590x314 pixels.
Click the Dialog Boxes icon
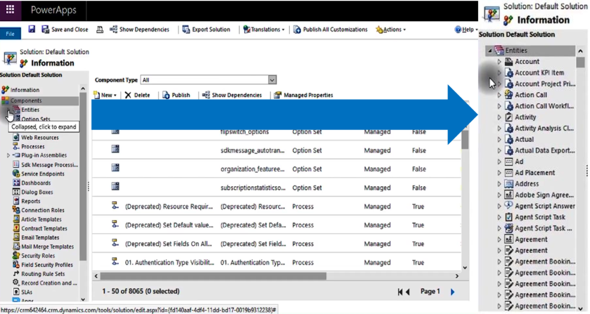(16, 192)
